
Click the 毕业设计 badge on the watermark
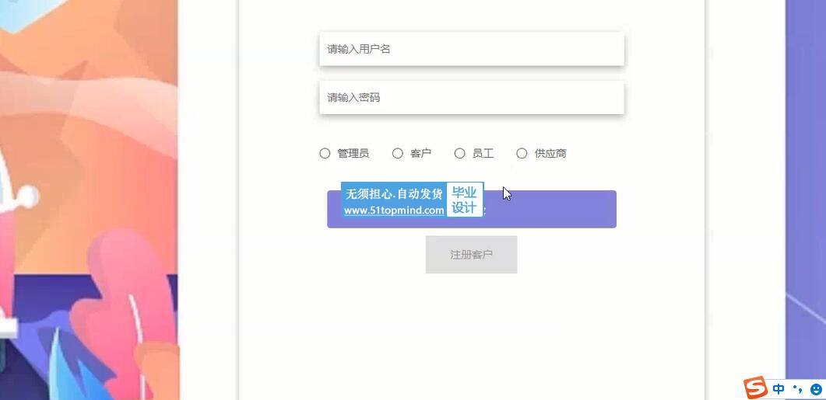coord(465,200)
